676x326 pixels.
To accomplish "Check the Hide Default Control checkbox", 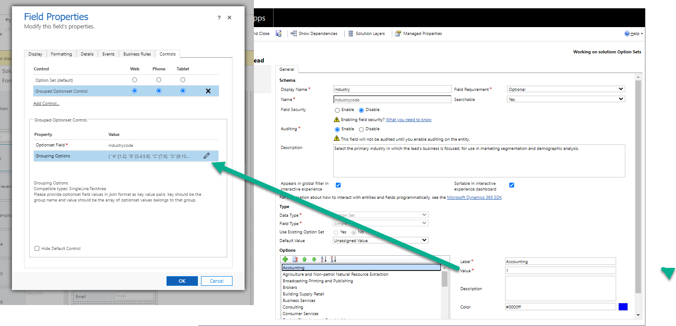I will tap(37, 248).
